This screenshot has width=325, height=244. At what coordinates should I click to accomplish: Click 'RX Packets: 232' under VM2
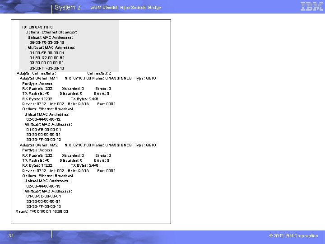(x=37, y=155)
